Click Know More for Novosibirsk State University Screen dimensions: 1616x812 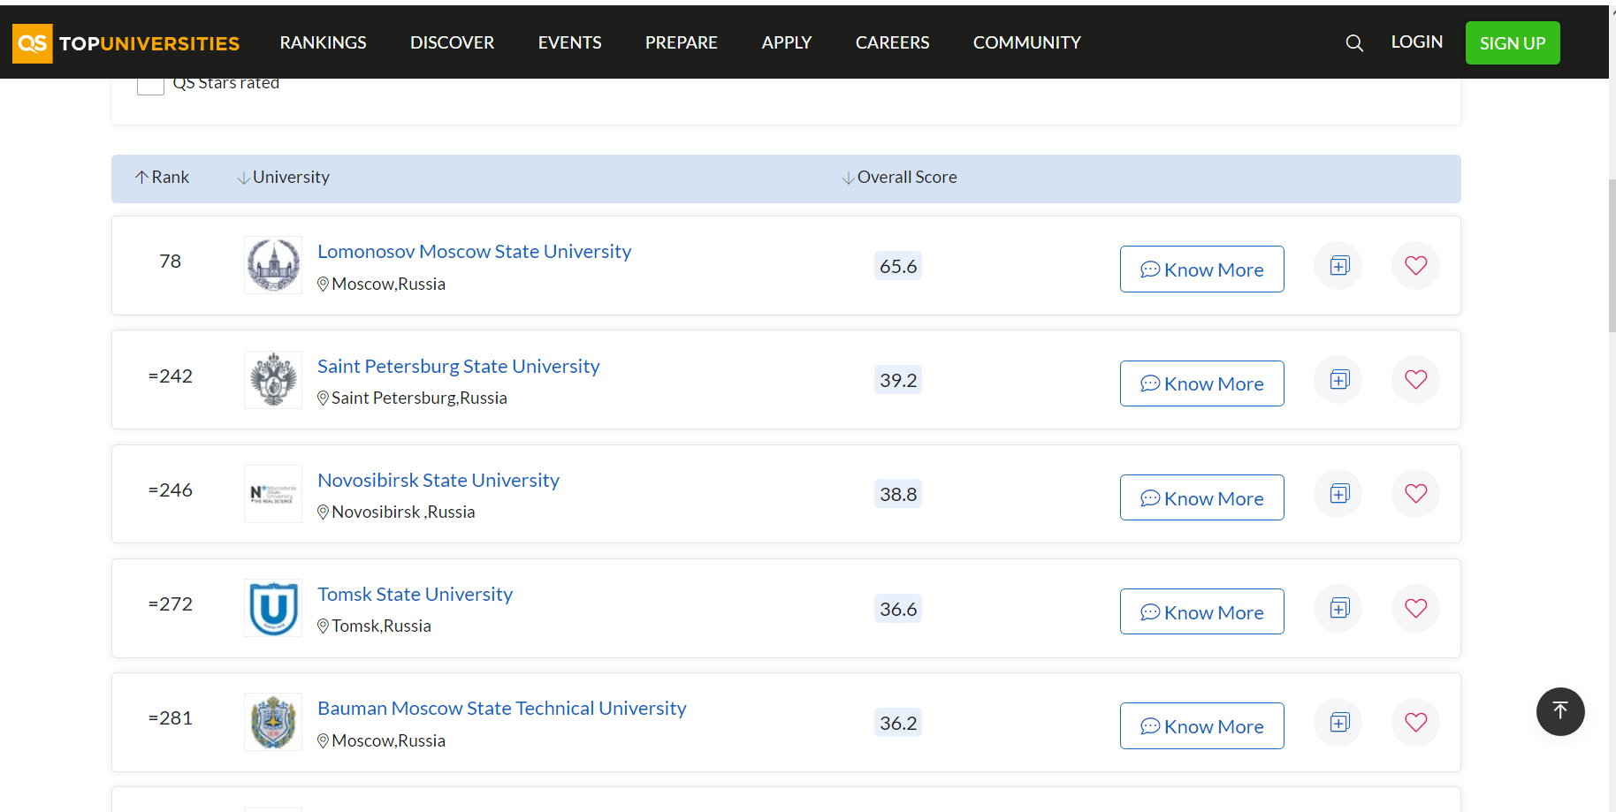[1201, 498]
